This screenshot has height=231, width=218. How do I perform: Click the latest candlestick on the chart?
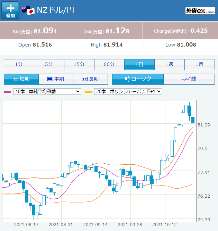(193, 120)
